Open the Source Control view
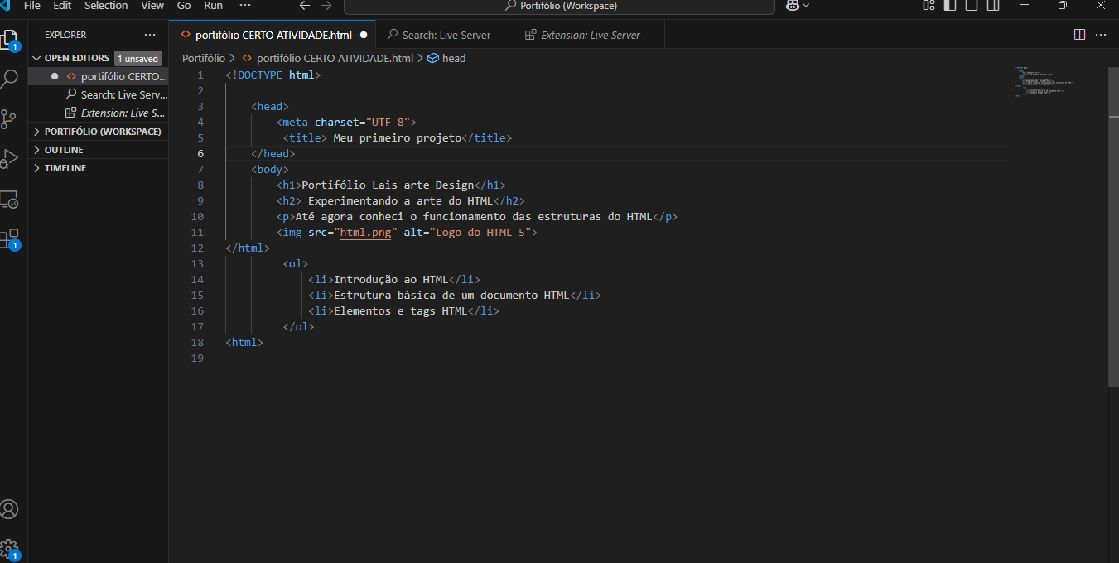This screenshot has height=563, width=1119. (x=9, y=119)
